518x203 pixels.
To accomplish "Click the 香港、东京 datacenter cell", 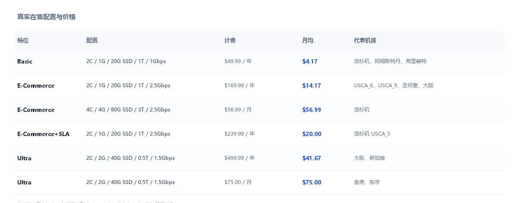I will 367,182.
